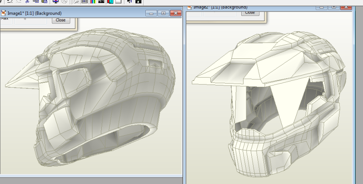Start screen capture with camera icon
This screenshot has width=363, height=184.
coord(138,1)
